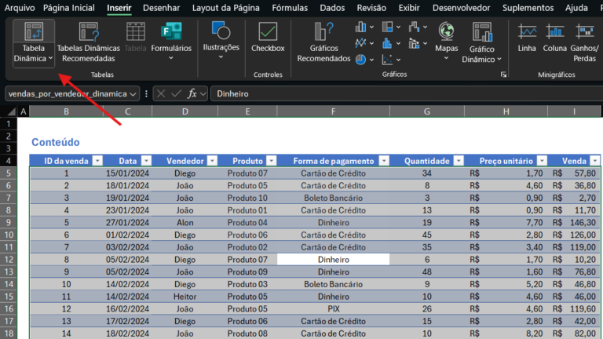Click the insert function fx icon
603x339 pixels.
(193, 93)
